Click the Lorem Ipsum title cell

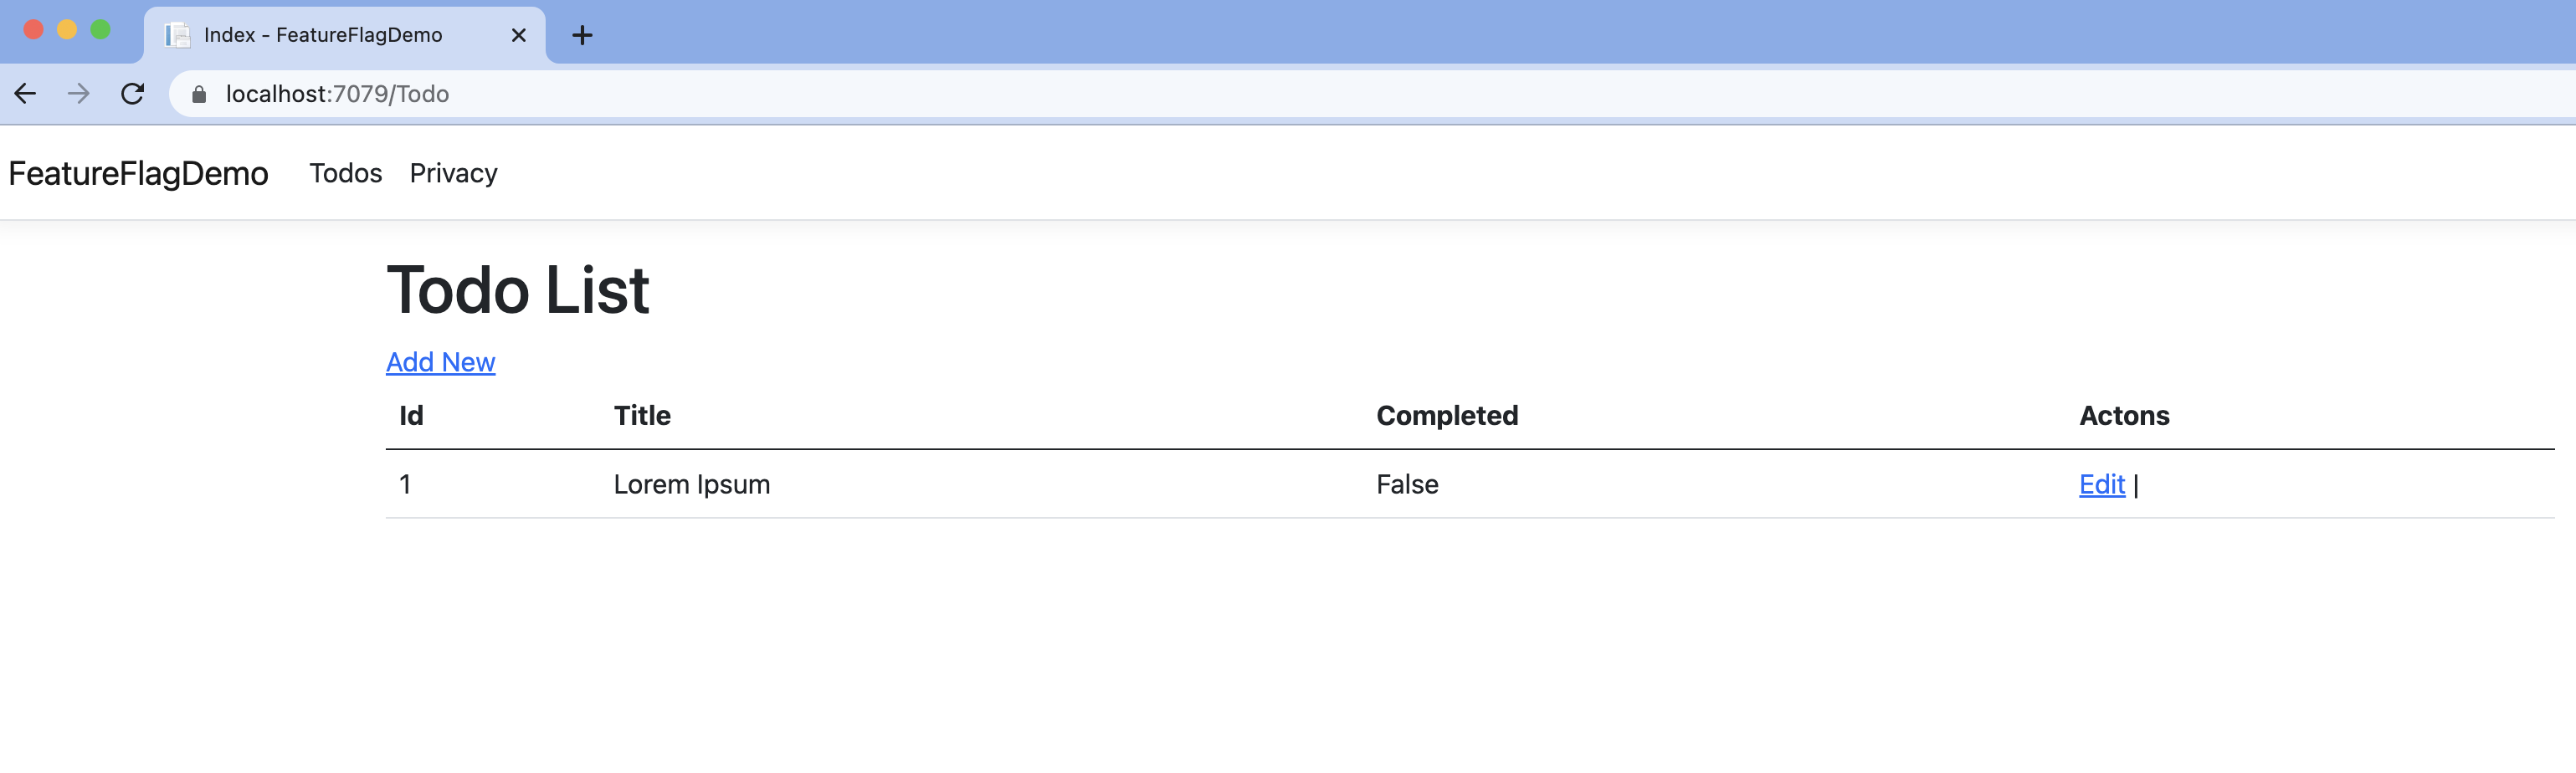pos(691,484)
